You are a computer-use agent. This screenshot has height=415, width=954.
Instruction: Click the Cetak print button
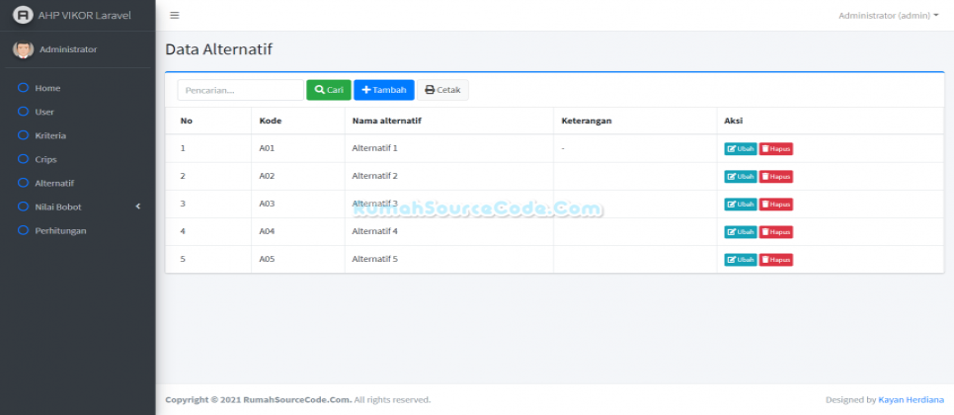pyautogui.click(x=442, y=90)
